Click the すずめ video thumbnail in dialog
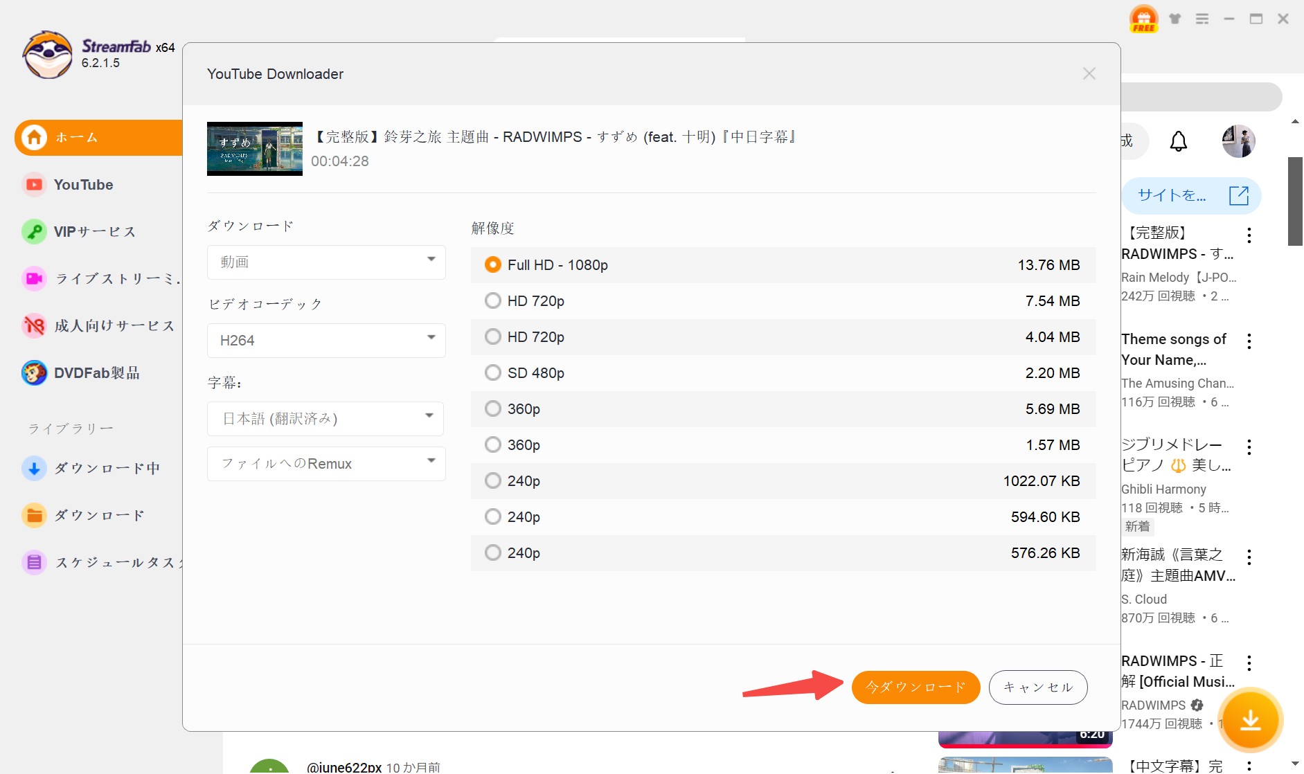Image resolution: width=1304 pixels, height=774 pixels. (255, 149)
